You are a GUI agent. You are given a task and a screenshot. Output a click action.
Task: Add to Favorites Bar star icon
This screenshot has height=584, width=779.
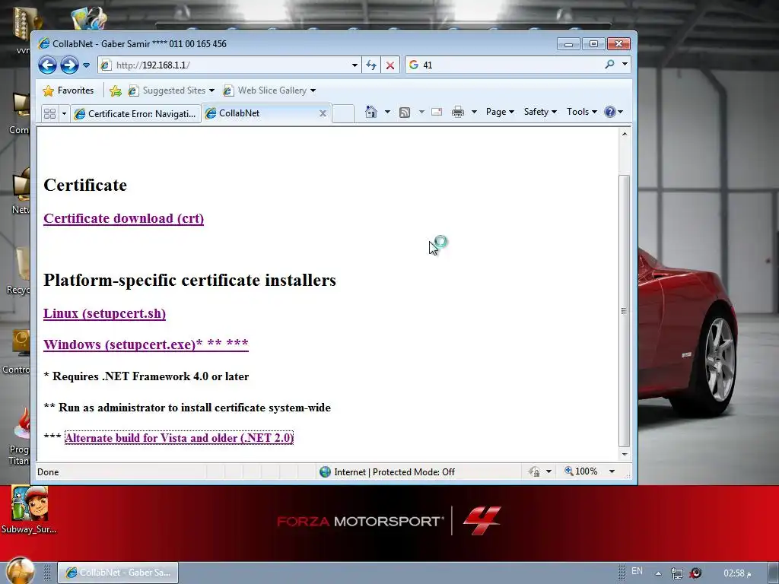point(116,91)
